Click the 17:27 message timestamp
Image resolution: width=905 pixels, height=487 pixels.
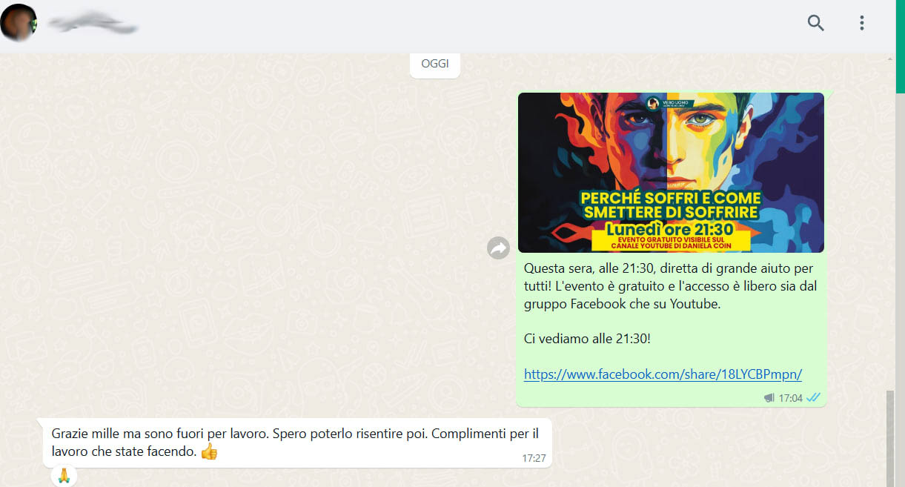[x=534, y=458]
